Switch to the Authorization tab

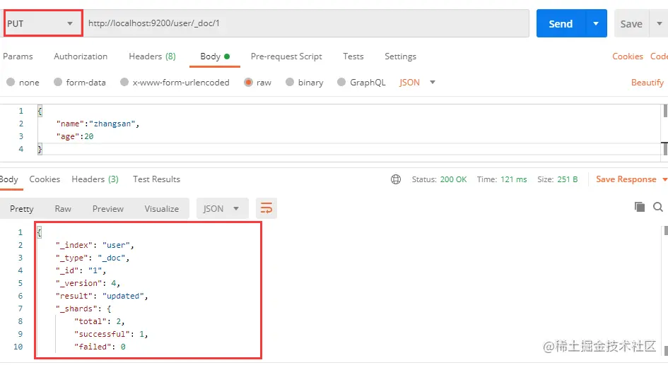tap(81, 56)
